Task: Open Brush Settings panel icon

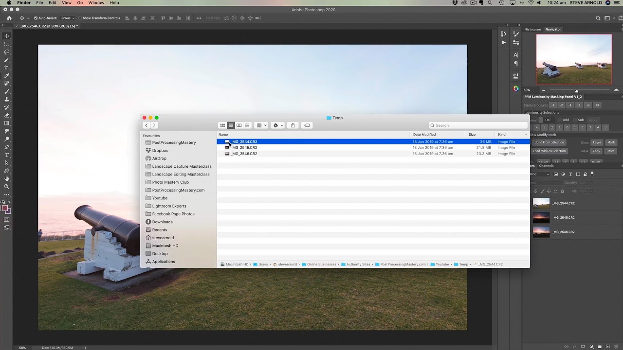Action: [x=516, y=34]
